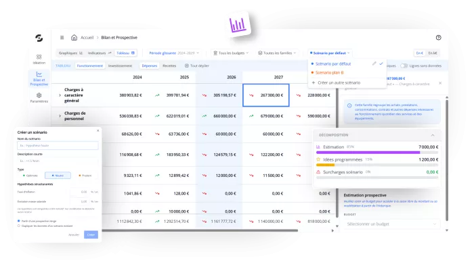Collapse the Décomposition section
The image size is (474, 266).
433,135
